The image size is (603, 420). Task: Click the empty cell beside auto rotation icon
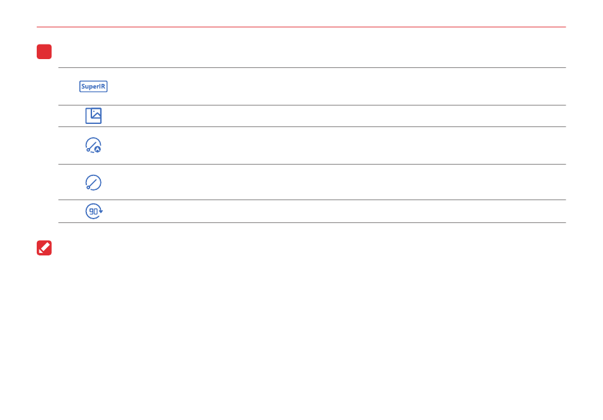[336, 146]
